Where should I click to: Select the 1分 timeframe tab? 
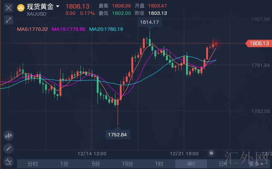[x=64, y=164]
